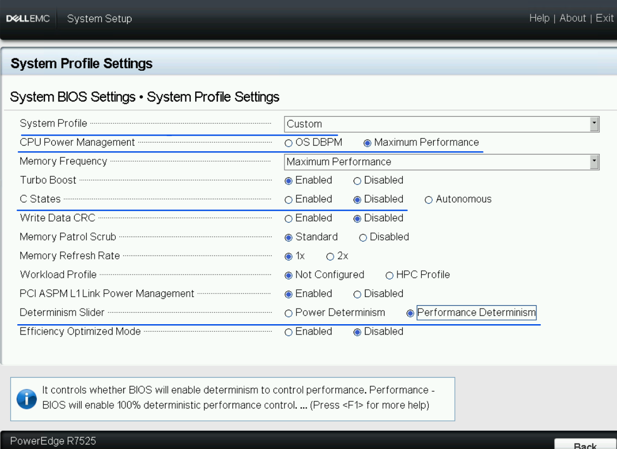Open the Help menu
This screenshot has width=617, height=449.
pos(539,18)
